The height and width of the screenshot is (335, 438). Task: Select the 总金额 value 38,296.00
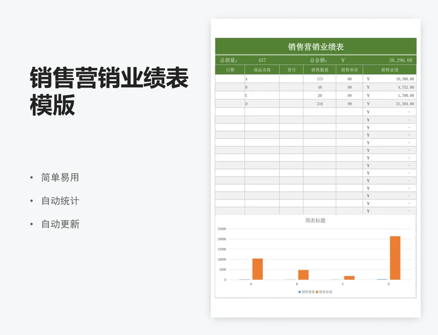point(400,60)
